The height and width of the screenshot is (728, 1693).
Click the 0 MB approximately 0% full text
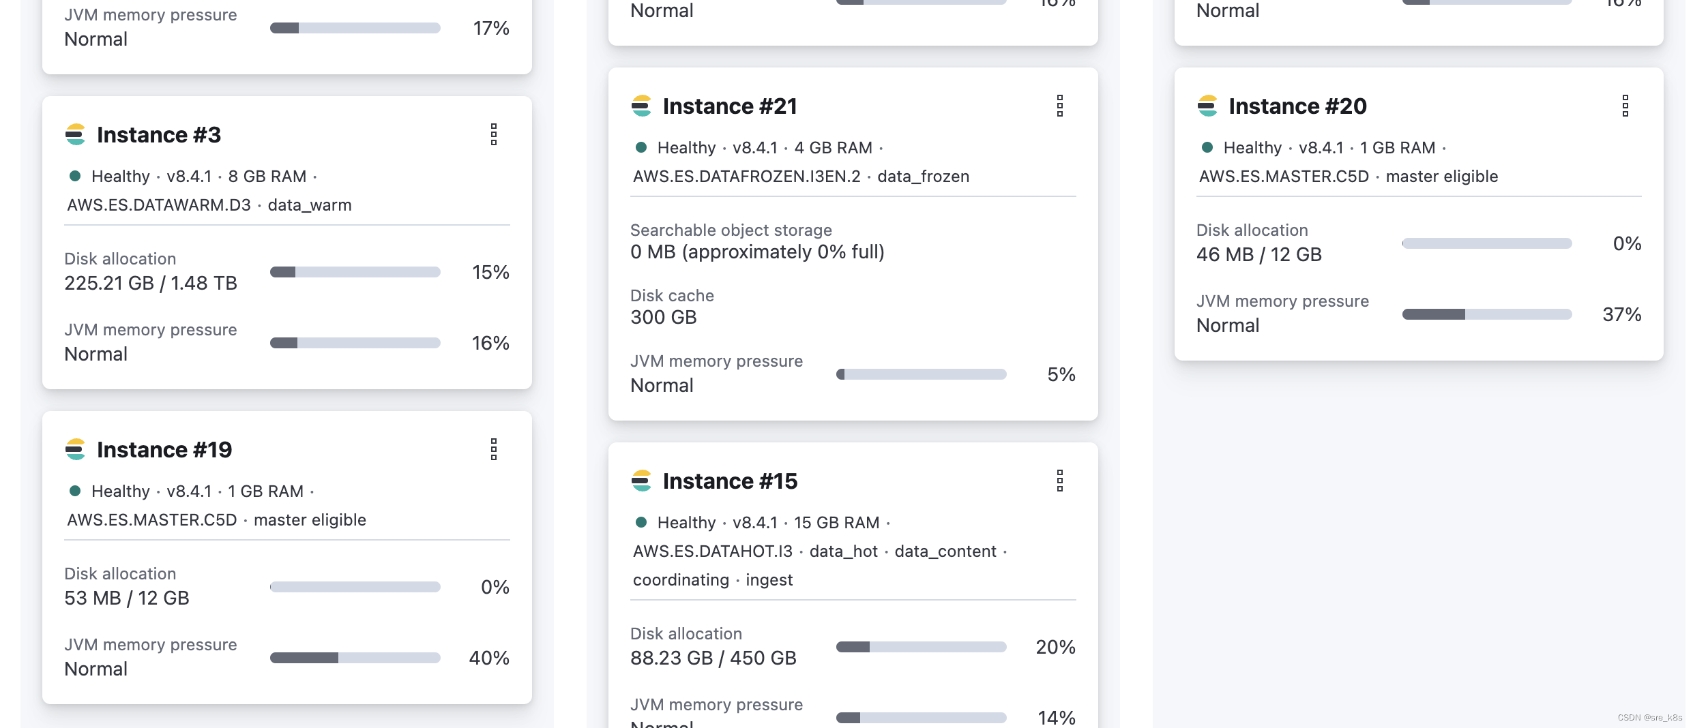pos(757,252)
